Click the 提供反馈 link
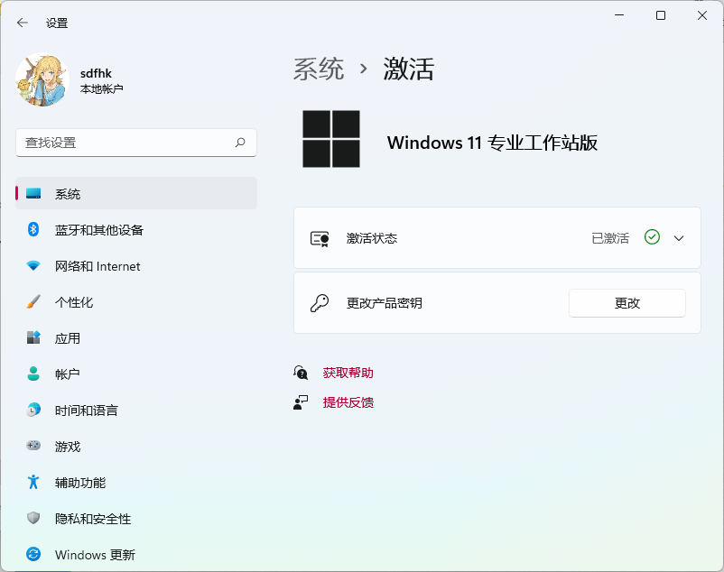Image resolution: width=724 pixels, height=572 pixels. coord(348,402)
